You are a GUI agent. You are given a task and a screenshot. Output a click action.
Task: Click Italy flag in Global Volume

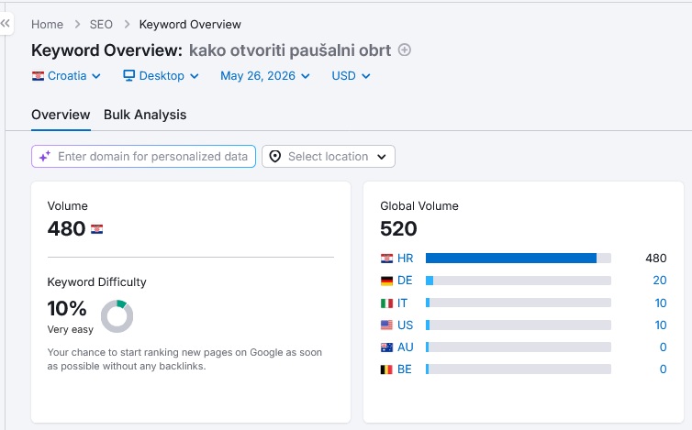386,303
